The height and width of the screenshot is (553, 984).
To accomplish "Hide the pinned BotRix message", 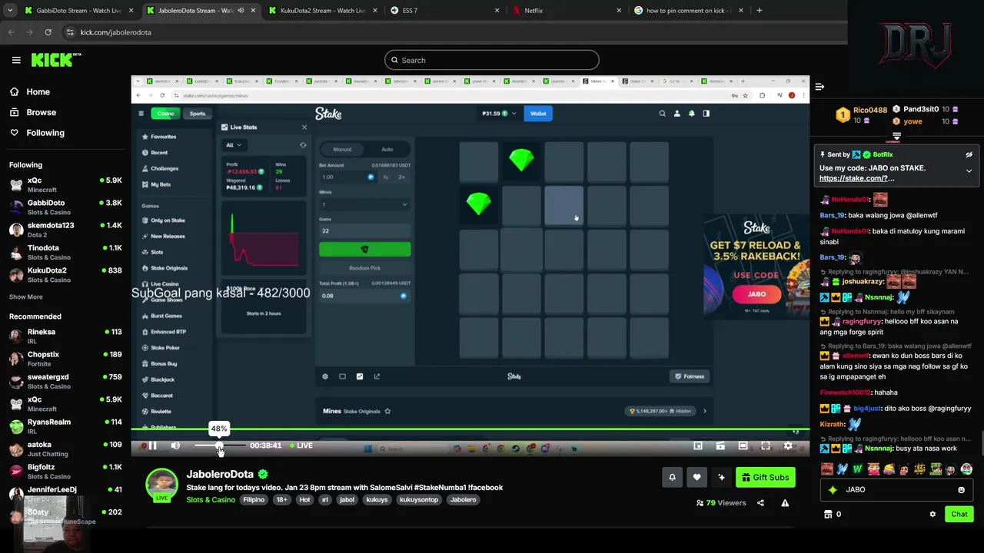I will (x=969, y=155).
